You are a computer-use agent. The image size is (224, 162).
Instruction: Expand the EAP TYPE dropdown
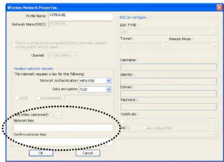(x=168, y=31)
